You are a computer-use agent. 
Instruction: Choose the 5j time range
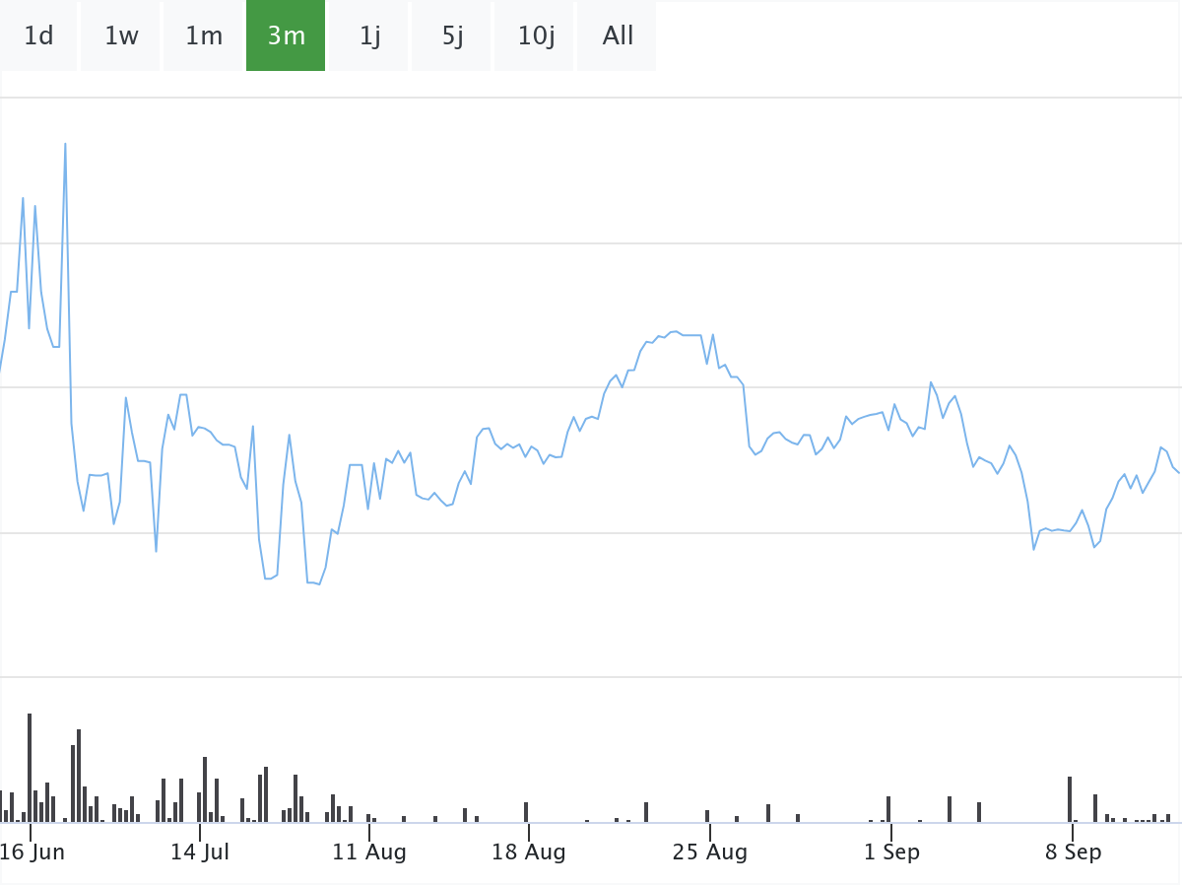(452, 35)
